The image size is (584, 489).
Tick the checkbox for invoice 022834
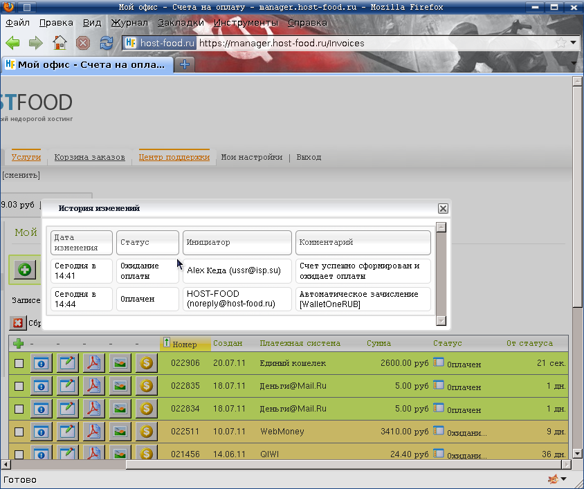(x=19, y=409)
